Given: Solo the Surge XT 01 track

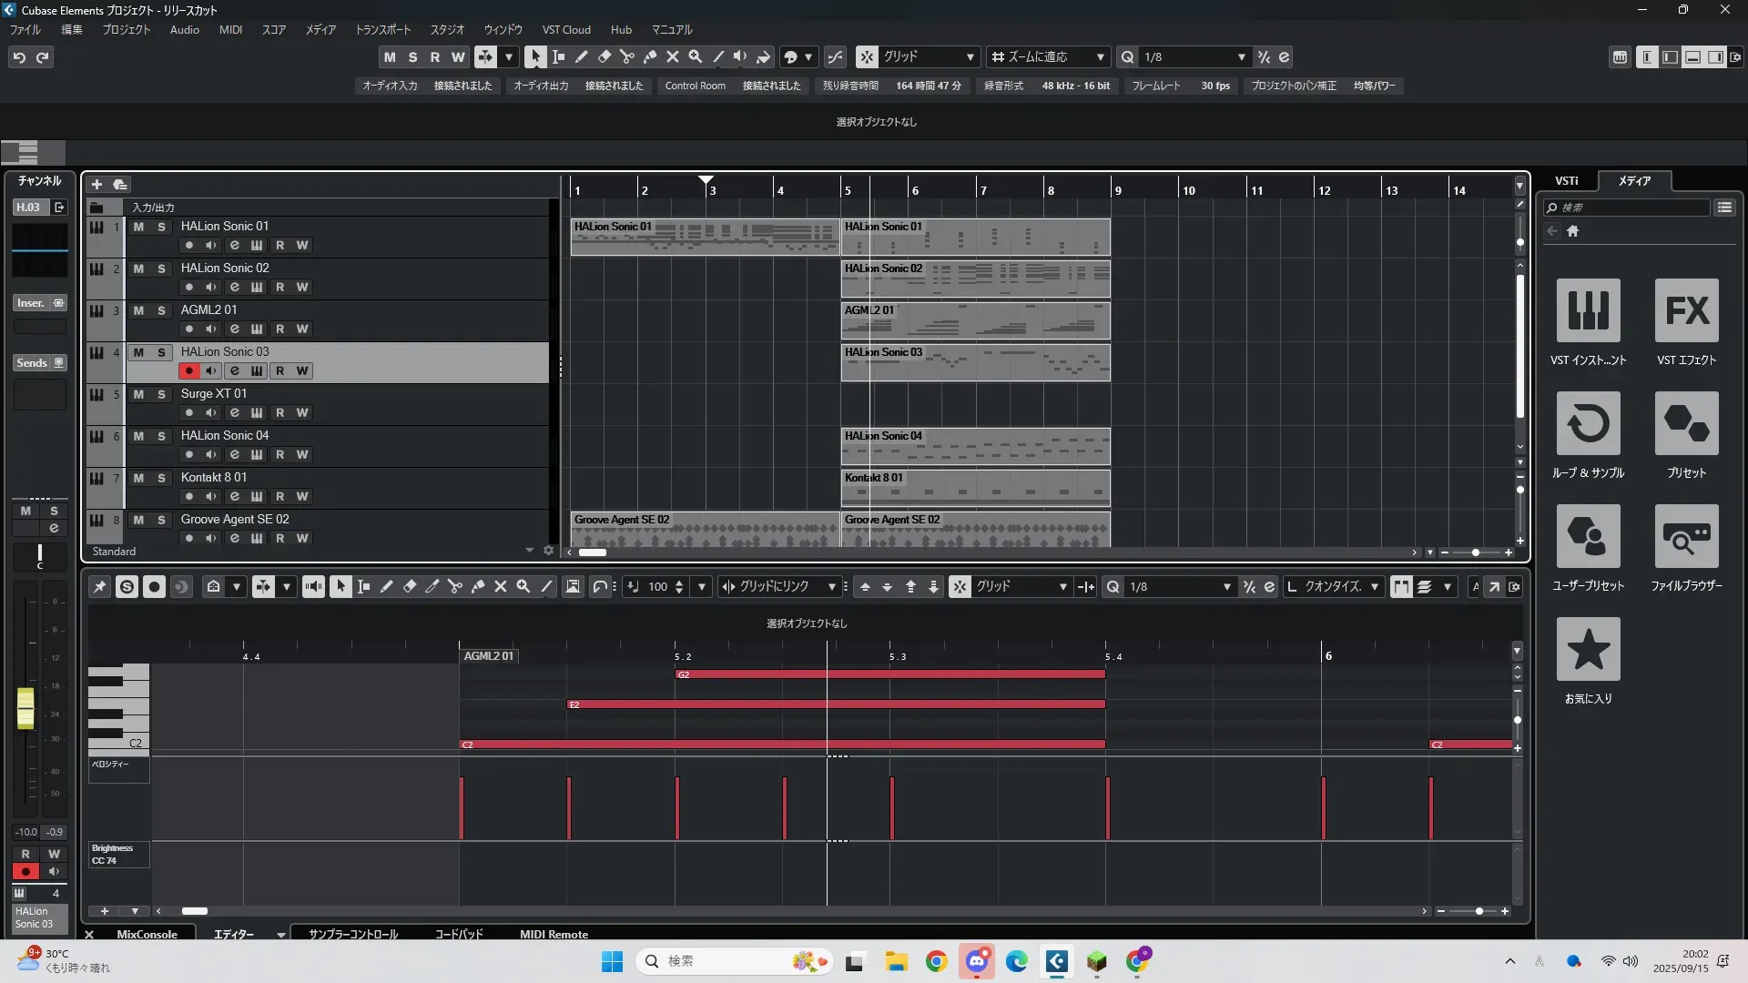Looking at the screenshot, I should point(161,394).
